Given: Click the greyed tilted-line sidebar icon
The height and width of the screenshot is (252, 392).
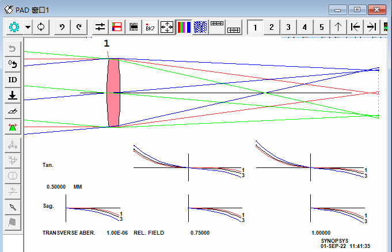Looking at the screenshot, I should 13,192.
